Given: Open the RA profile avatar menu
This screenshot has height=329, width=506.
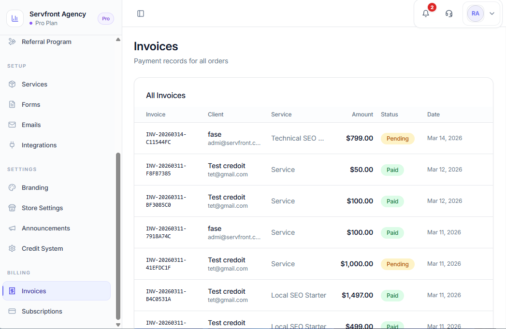Looking at the screenshot, I should point(475,14).
